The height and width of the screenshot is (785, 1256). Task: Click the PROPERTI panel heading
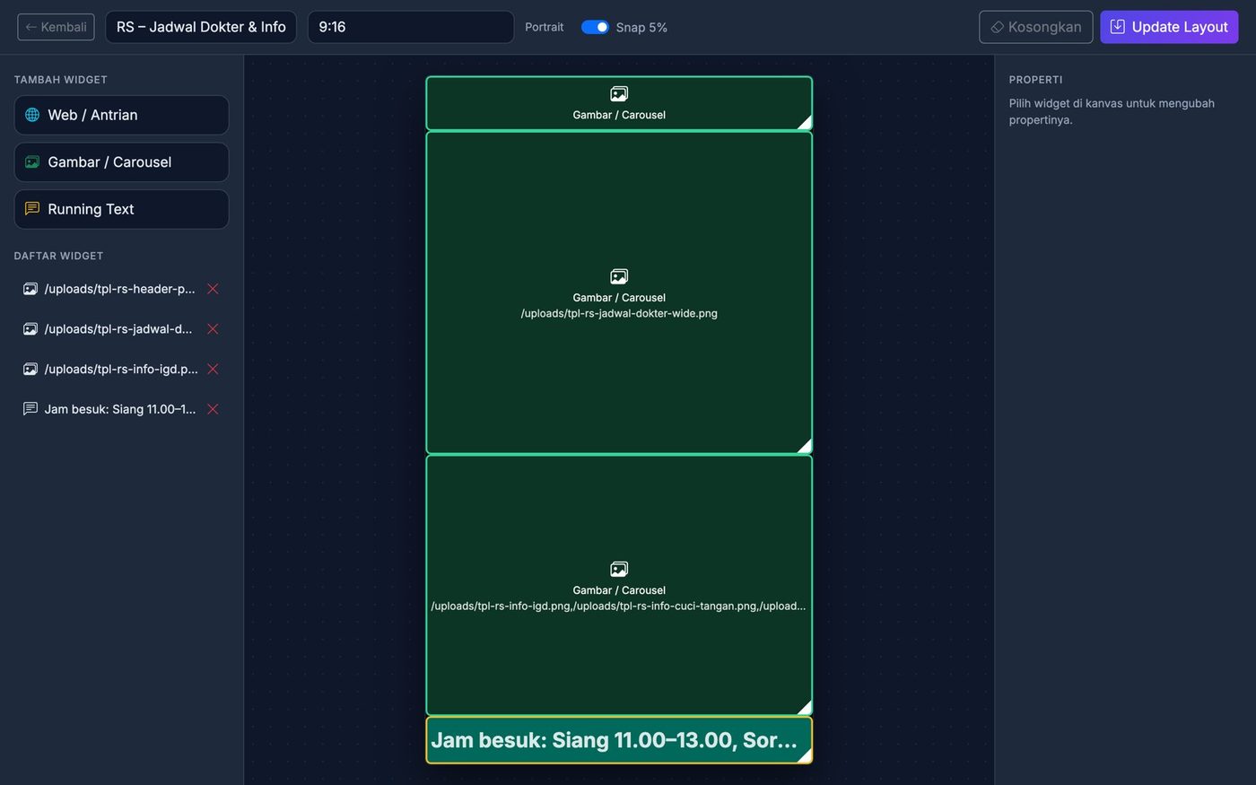point(1035,80)
